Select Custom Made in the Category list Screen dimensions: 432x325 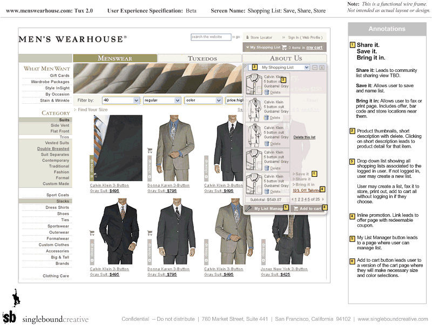(56, 183)
